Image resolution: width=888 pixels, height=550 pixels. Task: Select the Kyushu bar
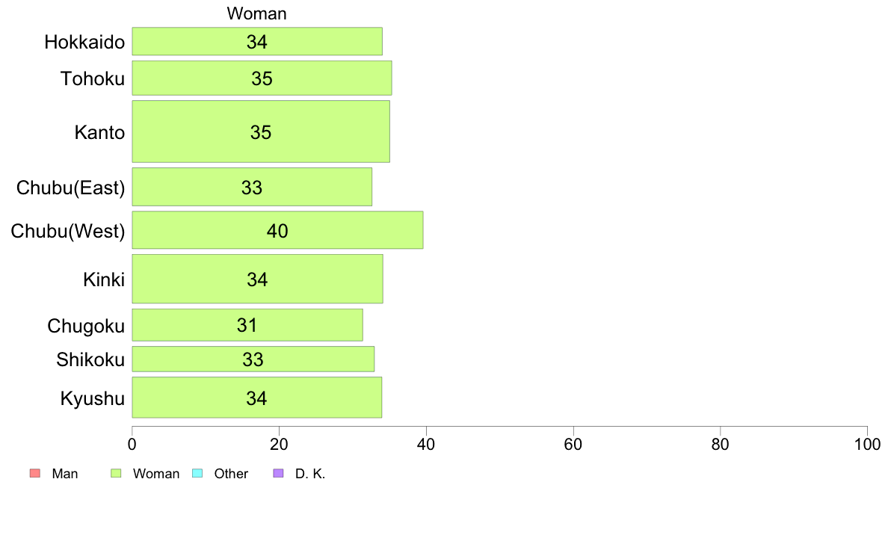pos(257,397)
